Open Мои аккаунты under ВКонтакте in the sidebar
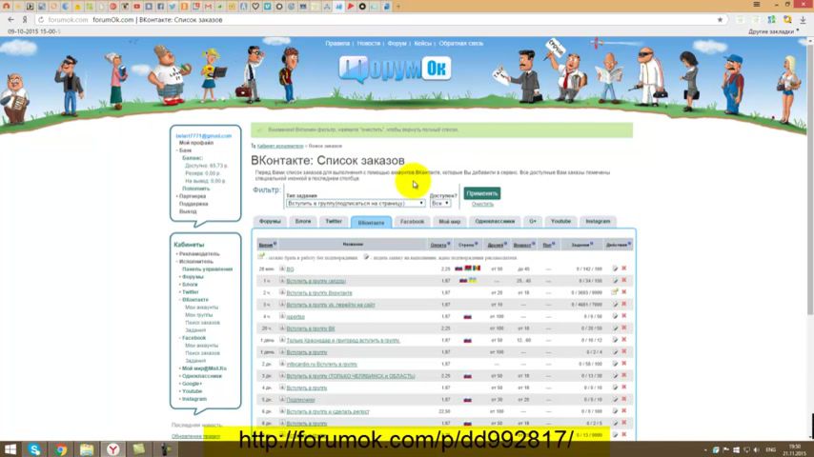 (201, 308)
